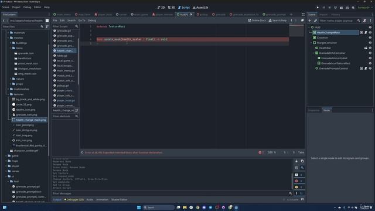Open the Script workspace
Viewport: 375px width, 211px height.
pyautogui.click(x=183, y=8)
